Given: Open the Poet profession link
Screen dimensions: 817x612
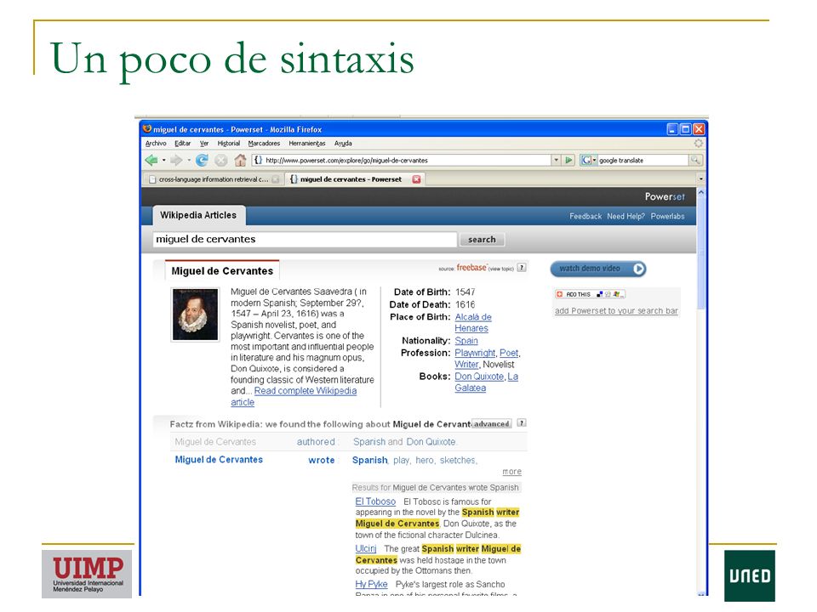Looking at the screenshot, I should click(509, 353).
